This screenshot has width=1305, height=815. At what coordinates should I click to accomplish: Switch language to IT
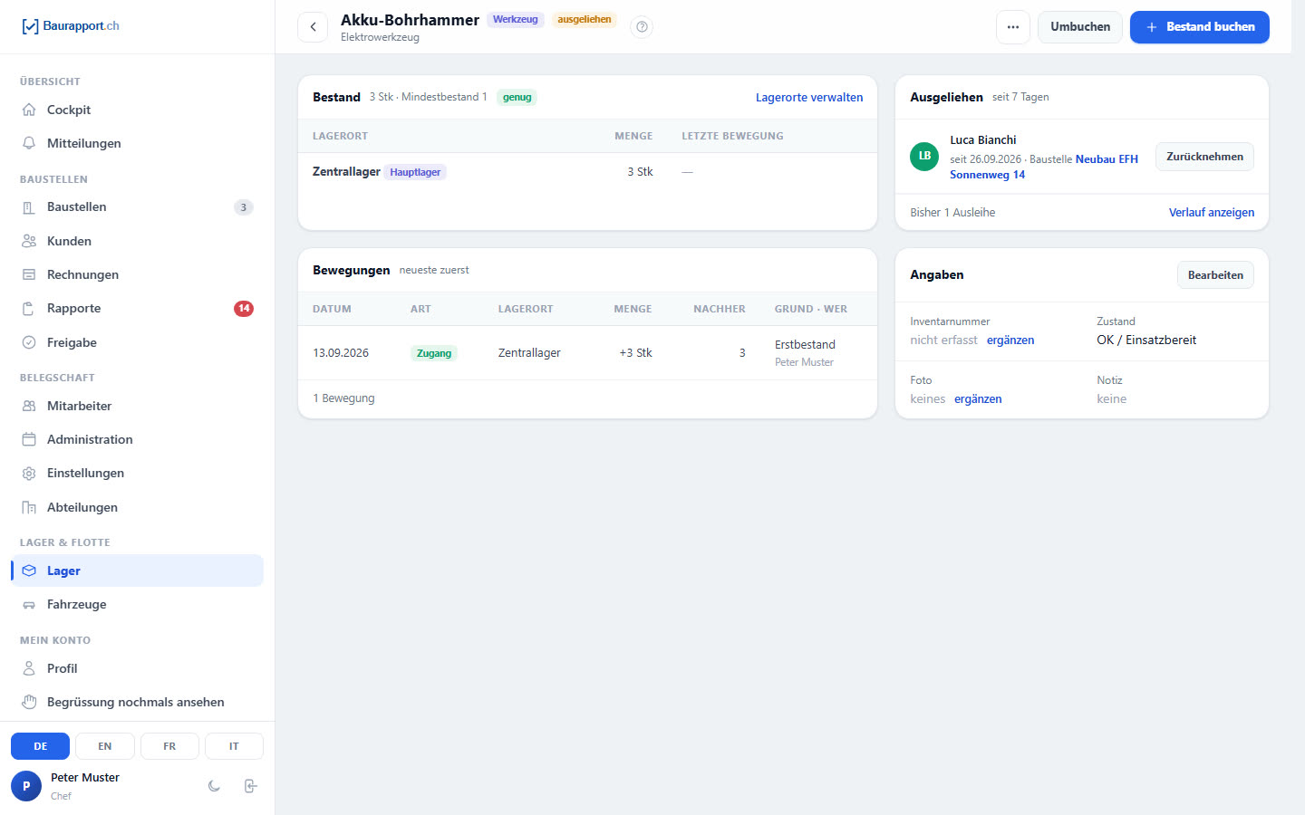tap(234, 746)
